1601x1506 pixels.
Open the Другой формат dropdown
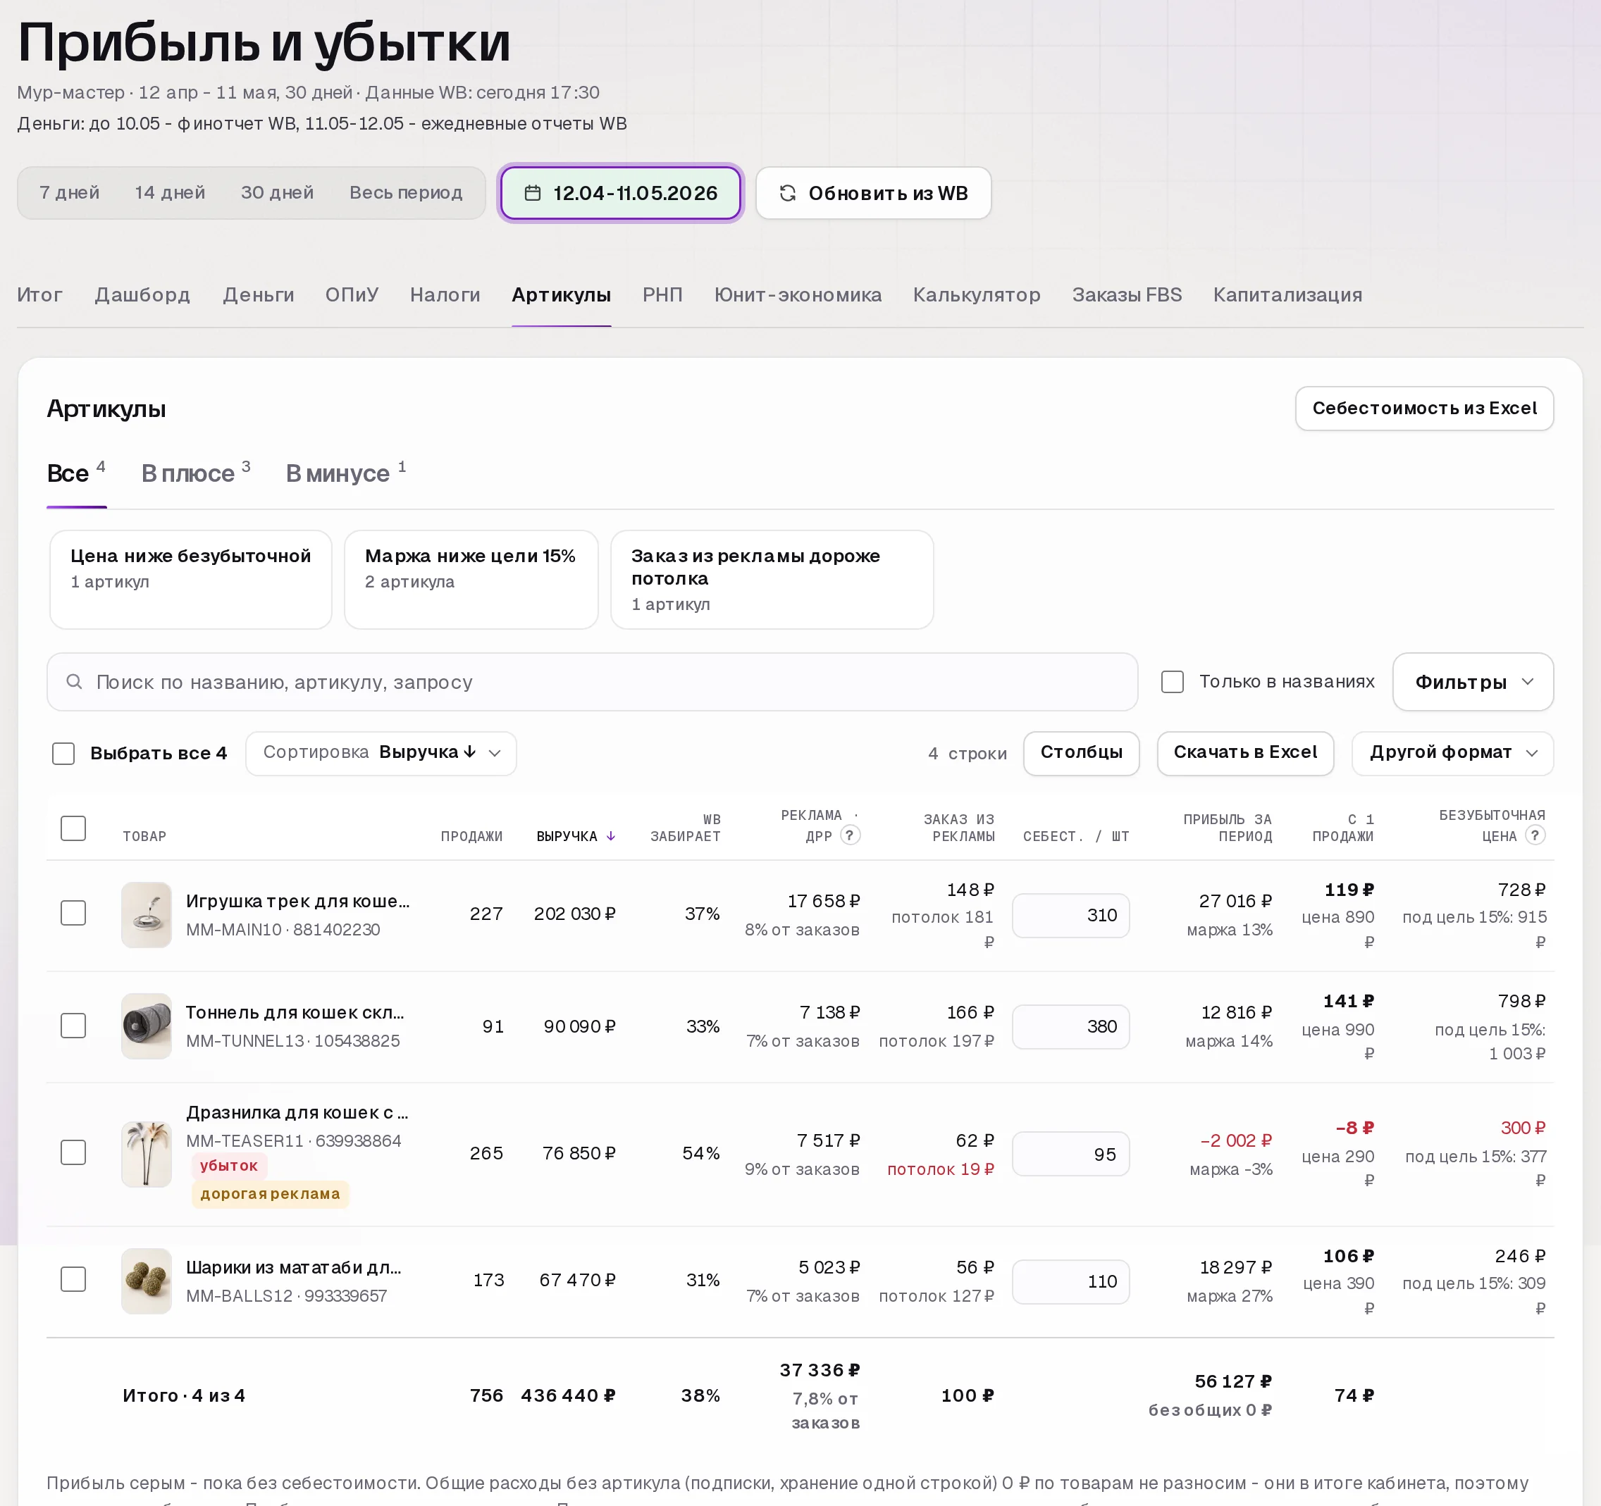pos(1452,754)
